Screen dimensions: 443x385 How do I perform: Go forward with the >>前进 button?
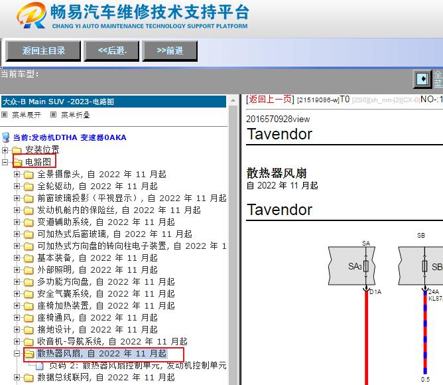pos(170,51)
